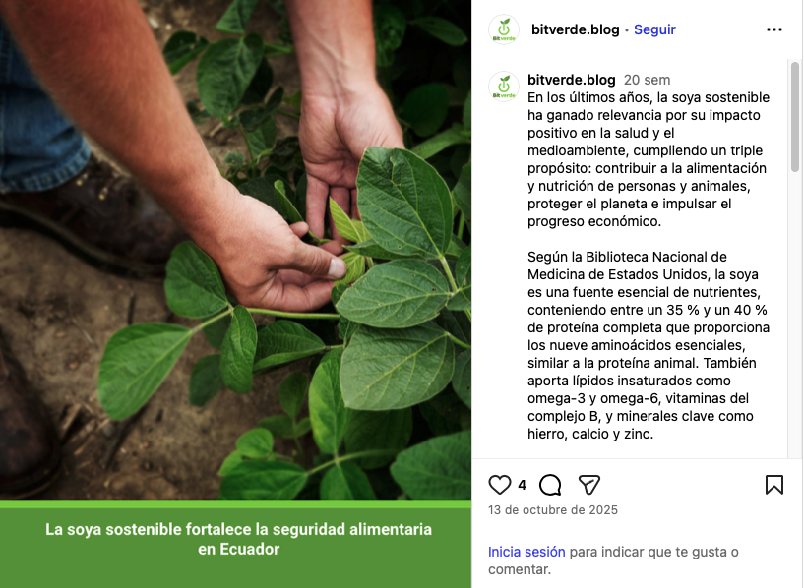Click the 20 sem timestamp
Image resolution: width=804 pixels, height=588 pixels.
point(648,80)
